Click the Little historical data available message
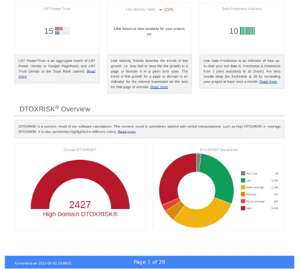Image resolution: width=300 pixels, height=270 pixels. [149, 31]
